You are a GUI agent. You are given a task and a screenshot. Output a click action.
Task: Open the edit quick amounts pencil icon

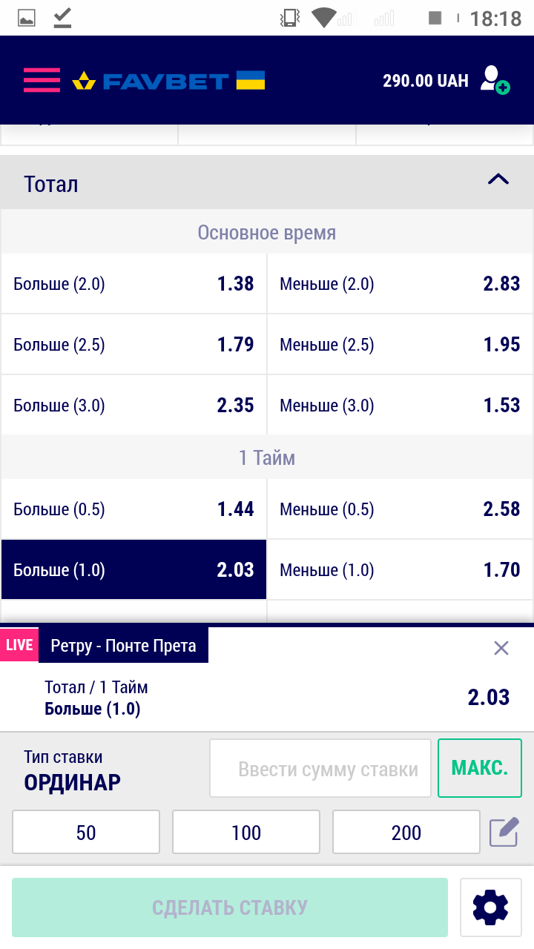pyautogui.click(x=504, y=832)
